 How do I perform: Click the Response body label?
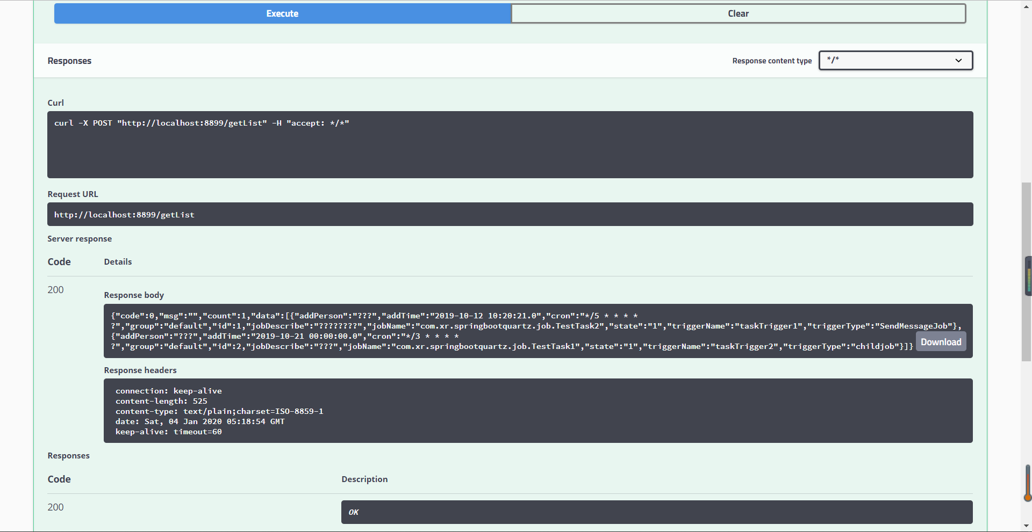pos(134,295)
